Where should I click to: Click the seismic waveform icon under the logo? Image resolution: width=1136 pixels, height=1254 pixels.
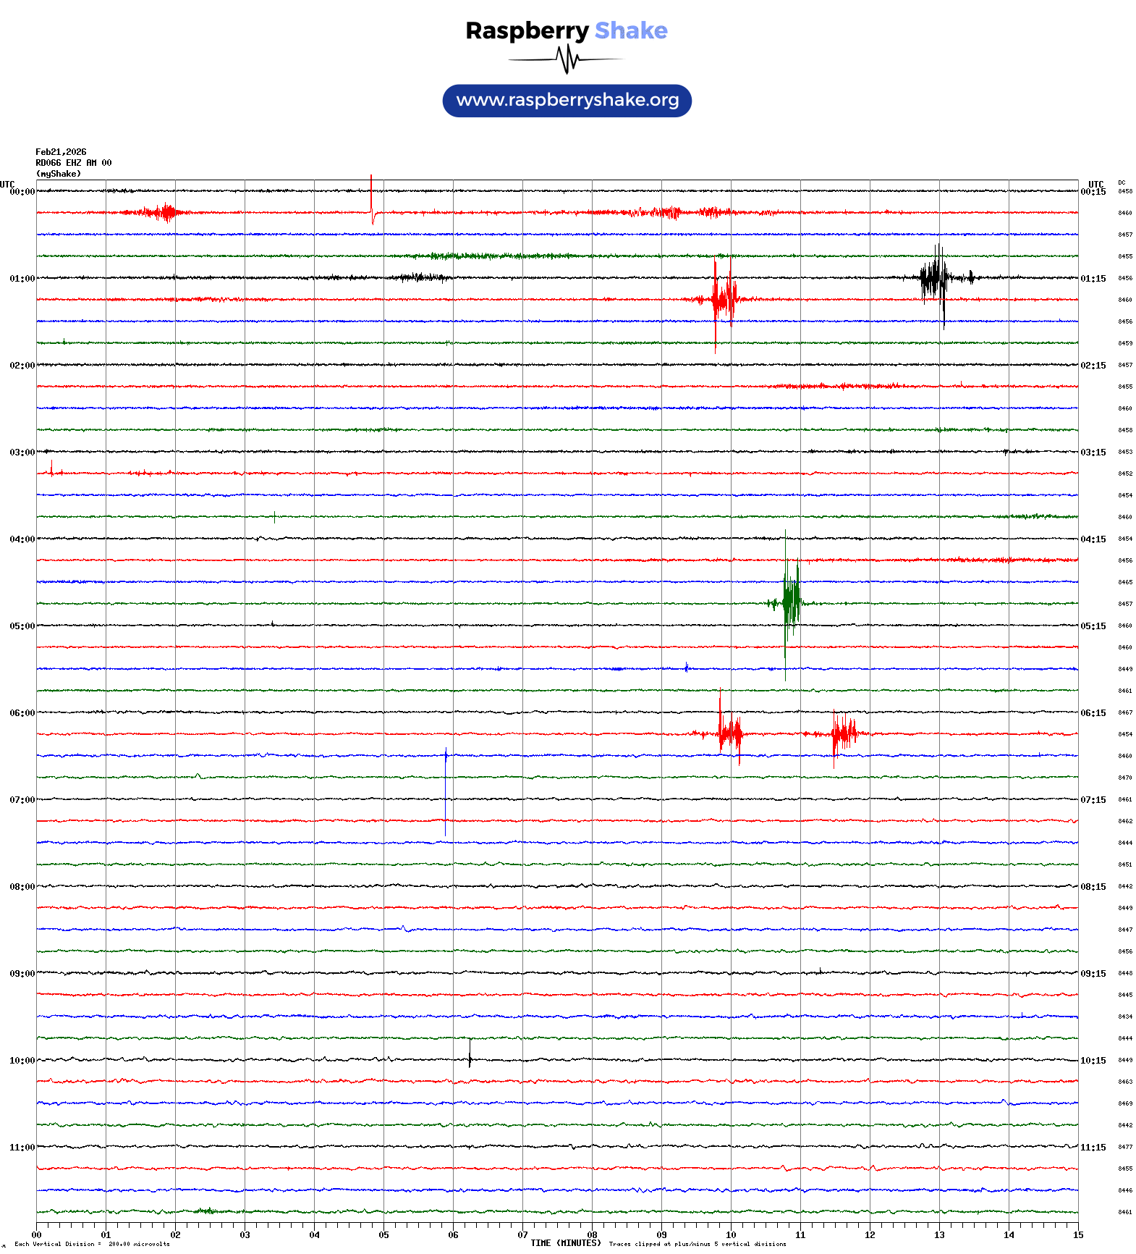pos(567,59)
